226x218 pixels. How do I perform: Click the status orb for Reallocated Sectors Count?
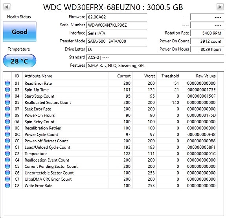[x=7, y=102]
